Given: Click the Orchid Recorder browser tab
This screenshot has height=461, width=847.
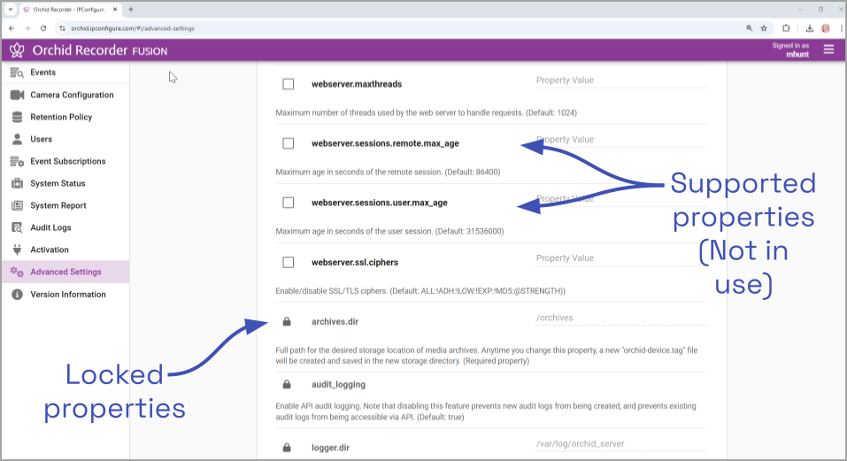Looking at the screenshot, I should [70, 9].
